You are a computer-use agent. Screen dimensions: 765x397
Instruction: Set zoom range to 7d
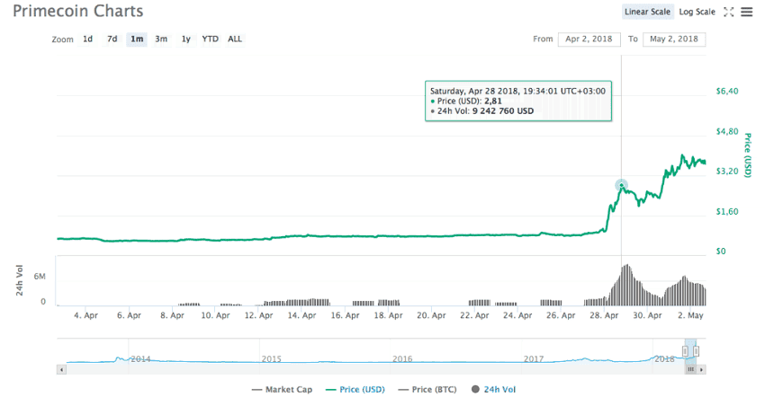[x=112, y=40]
